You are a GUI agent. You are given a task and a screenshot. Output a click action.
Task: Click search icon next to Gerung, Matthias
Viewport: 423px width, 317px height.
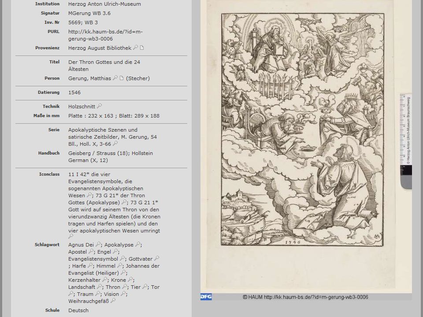(x=115, y=78)
